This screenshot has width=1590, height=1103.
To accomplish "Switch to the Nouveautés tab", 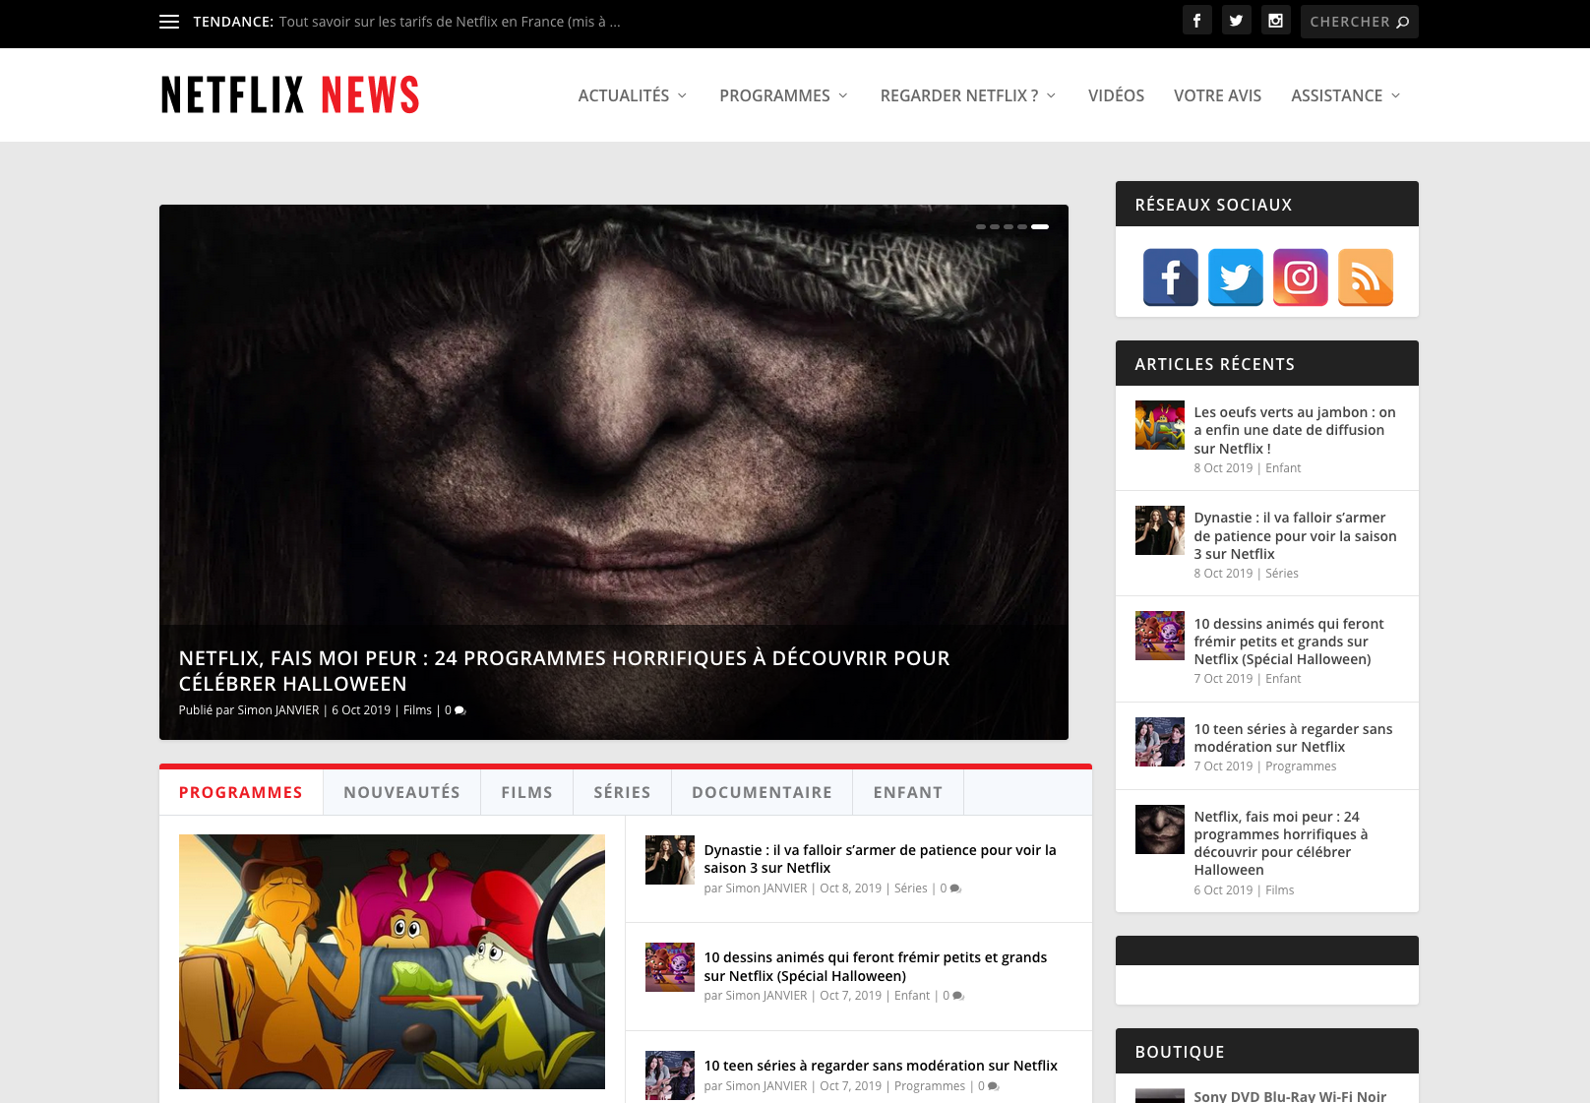I will click(x=401, y=792).
